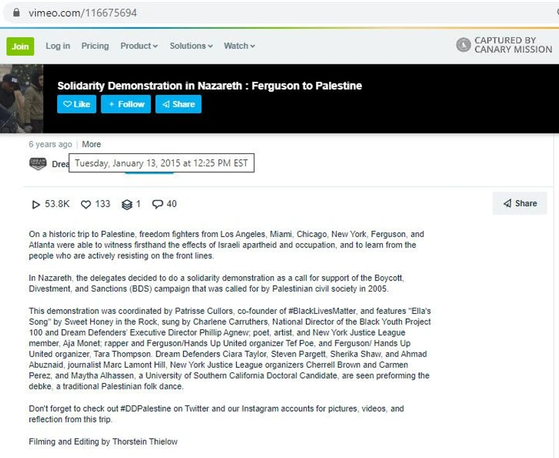Click the blue Share button under title
The image size is (559, 458).
178,104
